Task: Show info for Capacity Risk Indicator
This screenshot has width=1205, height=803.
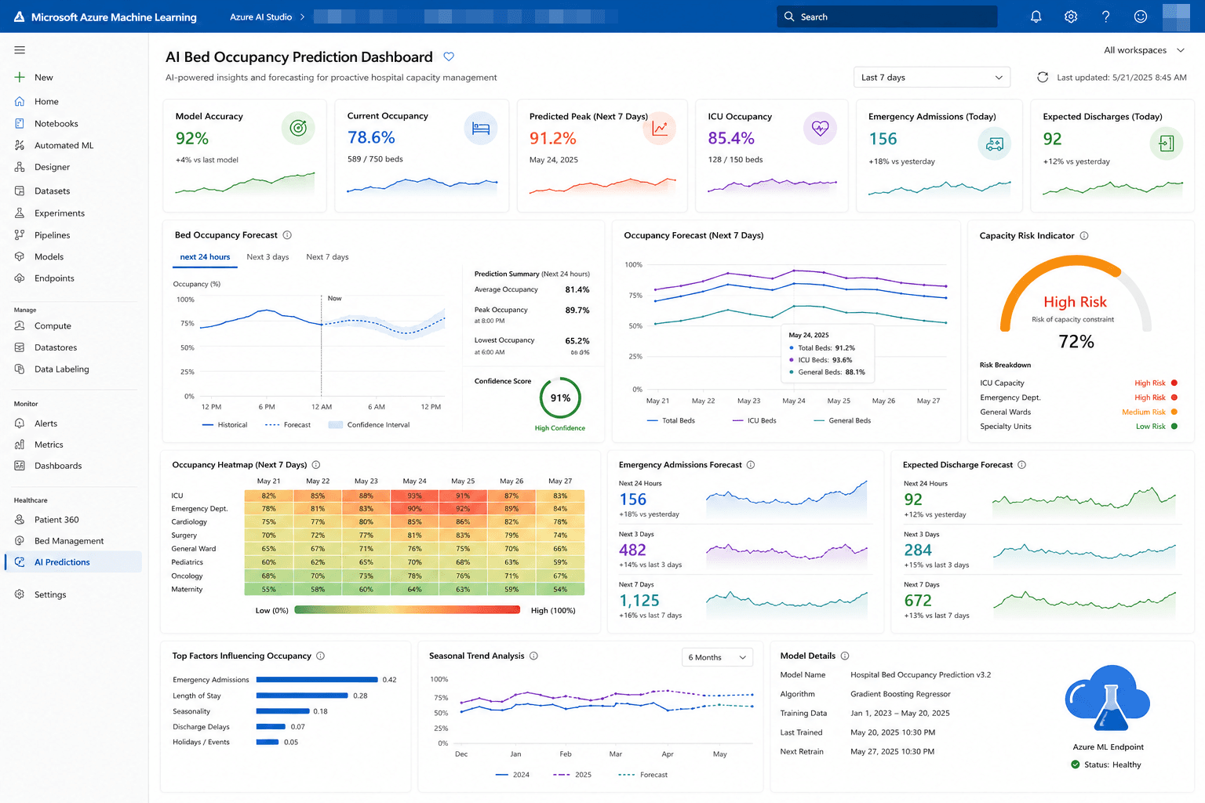Action: tap(1084, 236)
